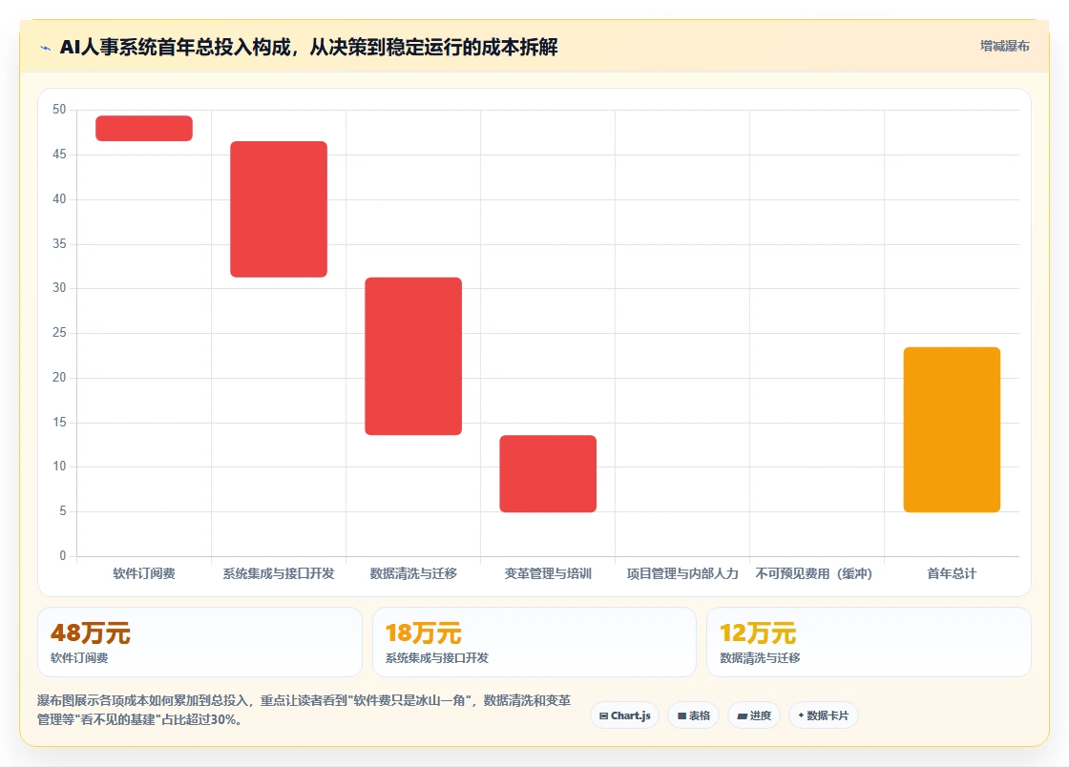Click the x-axis label 系统集成与接口开发
The image size is (1069, 767).
tap(279, 573)
